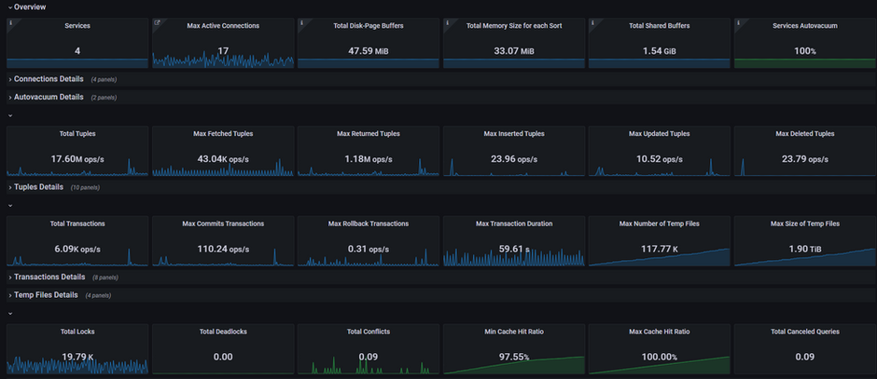This screenshot has width=877, height=379.
Task: Click the 0.31 ops/s rollback value
Action: point(368,250)
